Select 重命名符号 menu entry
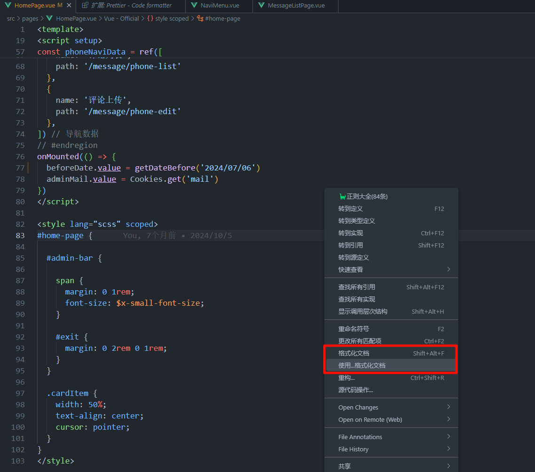 click(354, 329)
